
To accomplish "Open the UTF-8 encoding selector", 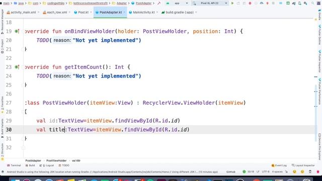I will [266, 171].
